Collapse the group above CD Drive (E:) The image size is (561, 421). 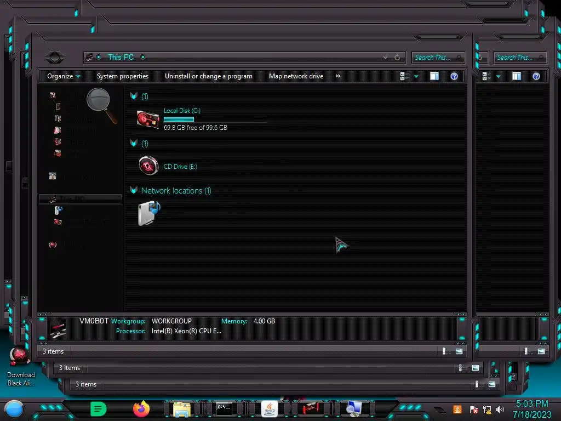134,143
